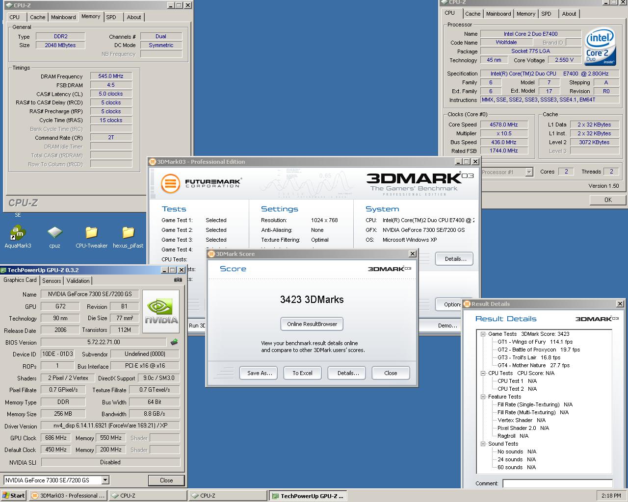Switch to 3DMark03 Professional taskbar item
This screenshot has height=502, width=628.
[68, 496]
